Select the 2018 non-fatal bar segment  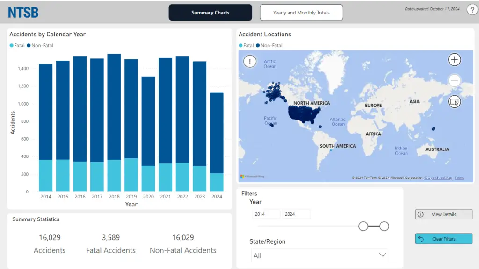114,107
